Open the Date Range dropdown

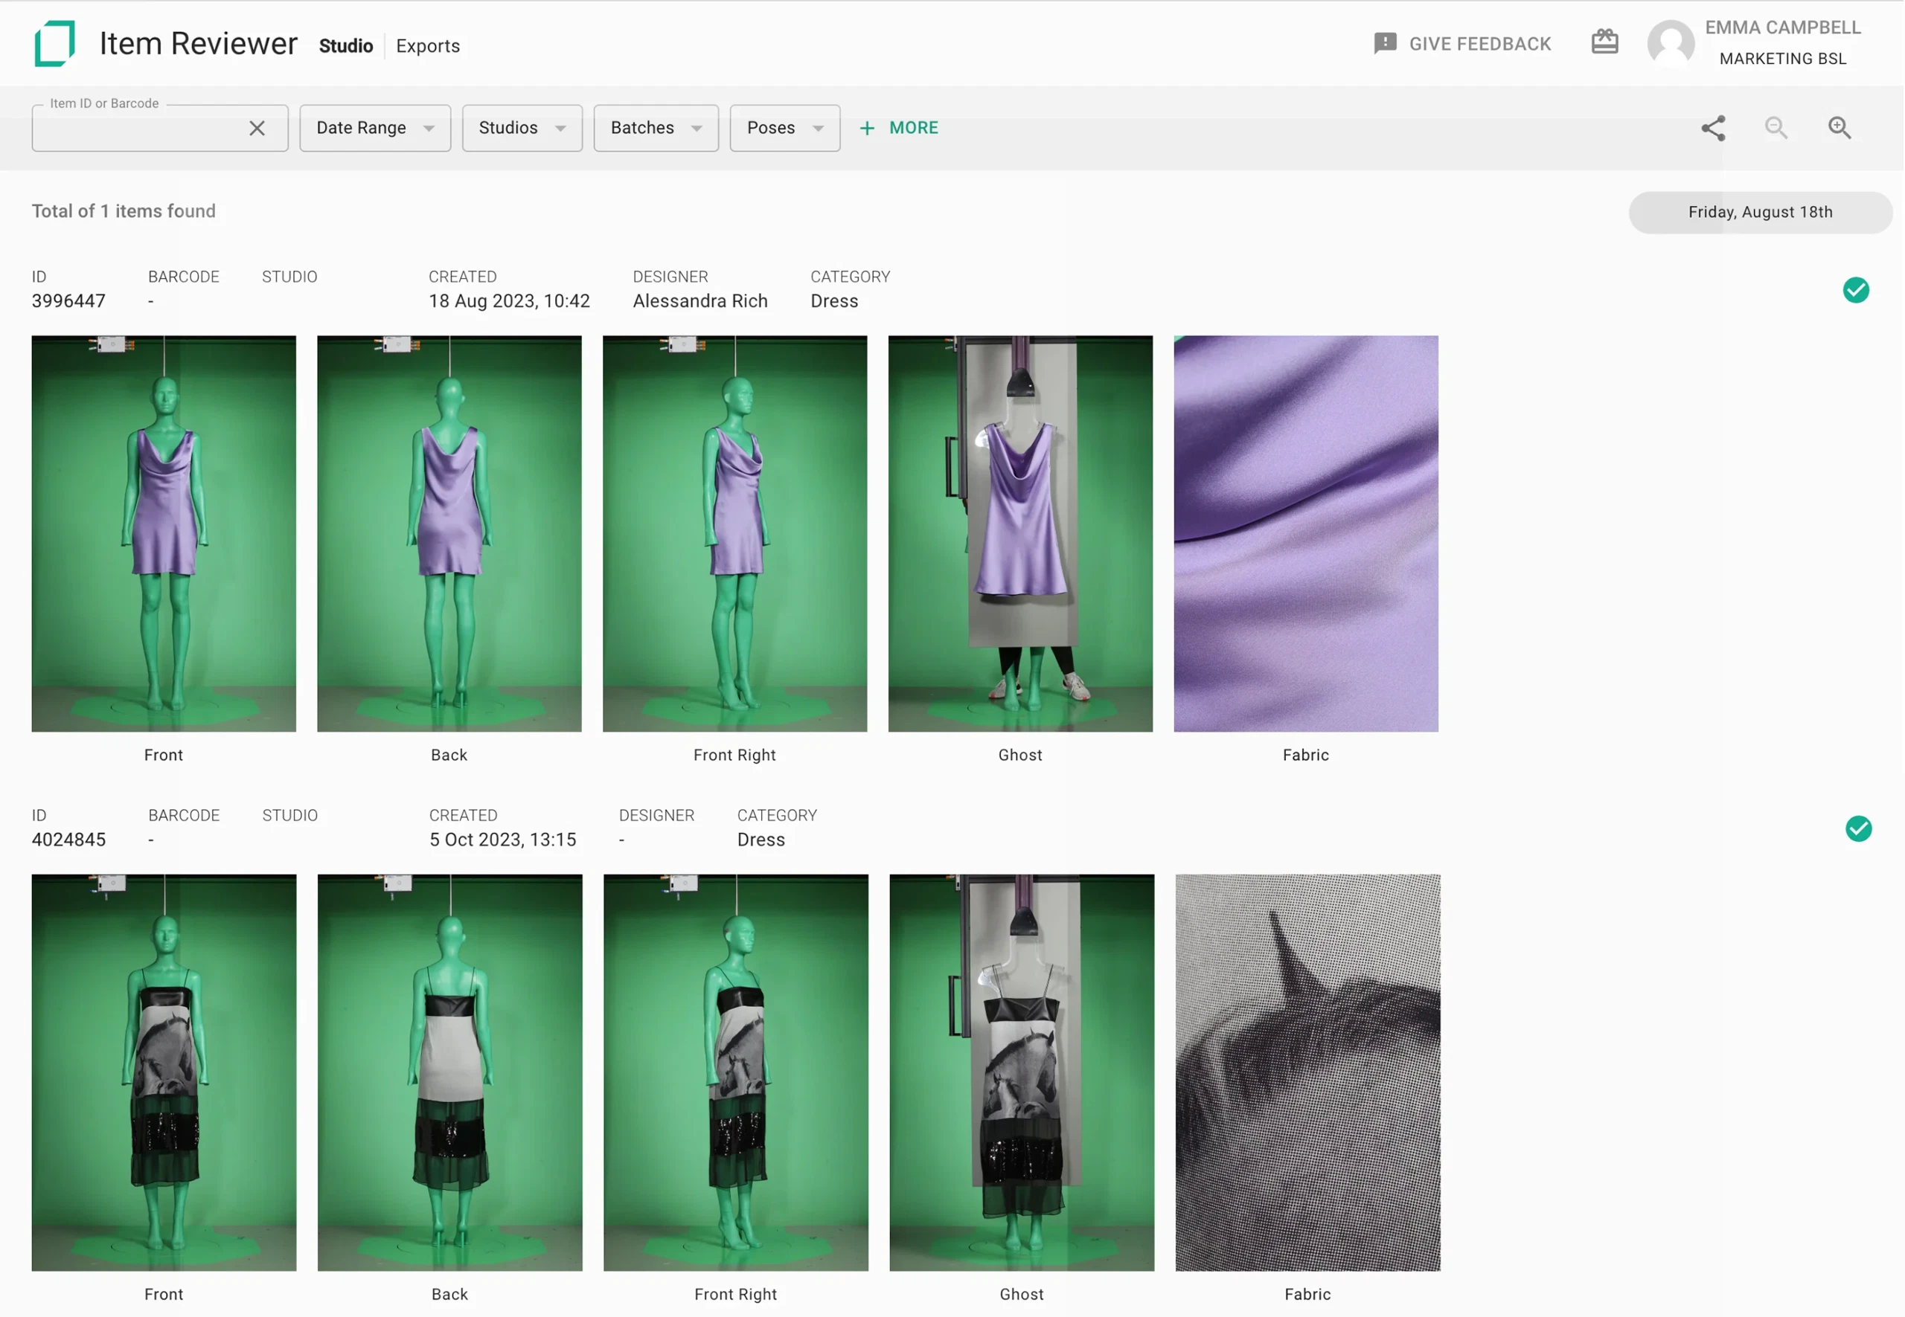374,128
